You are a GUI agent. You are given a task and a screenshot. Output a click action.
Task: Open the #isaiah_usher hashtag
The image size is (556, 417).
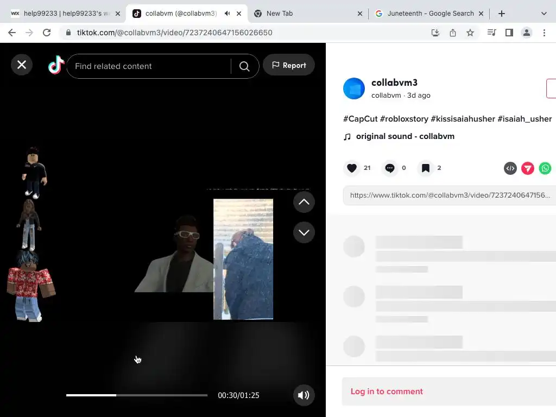click(525, 119)
